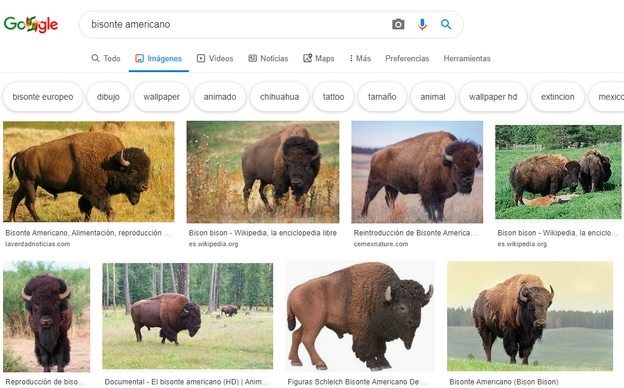The image size is (624, 388).
Task: Open 'Bisonte Americano (Bison Bison)' caption link
Action: click(504, 382)
